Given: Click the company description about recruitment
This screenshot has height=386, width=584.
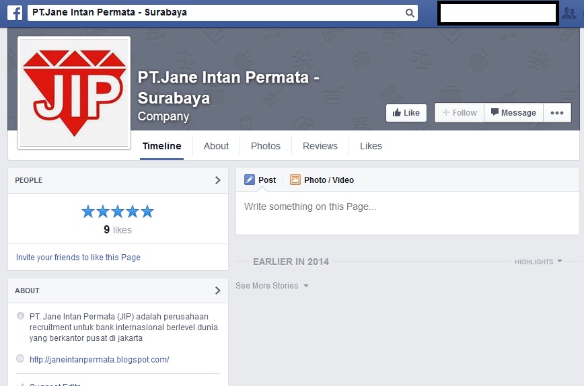Looking at the screenshot, I should [124, 327].
